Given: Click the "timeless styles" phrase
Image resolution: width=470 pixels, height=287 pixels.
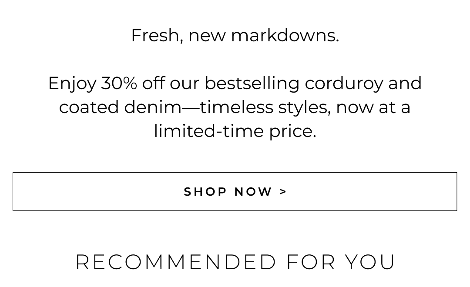Looking at the screenshot, I should [265, 107].
